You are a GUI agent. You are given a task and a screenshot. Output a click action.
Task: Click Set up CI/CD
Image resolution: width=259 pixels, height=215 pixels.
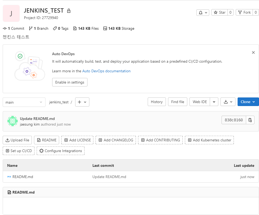[19, 151]
